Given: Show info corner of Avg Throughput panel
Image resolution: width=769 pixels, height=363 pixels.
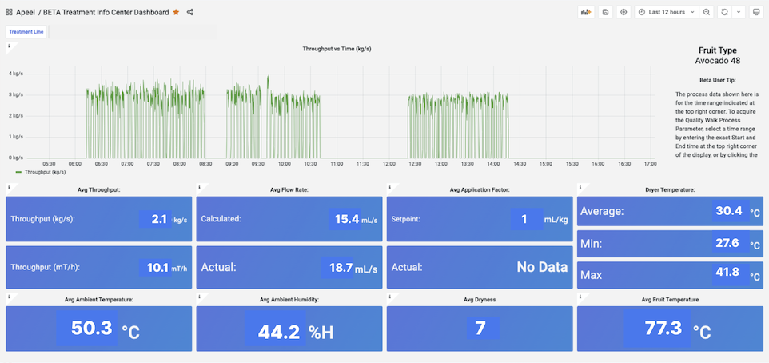Looking at the screenshot, I should 10,187.
